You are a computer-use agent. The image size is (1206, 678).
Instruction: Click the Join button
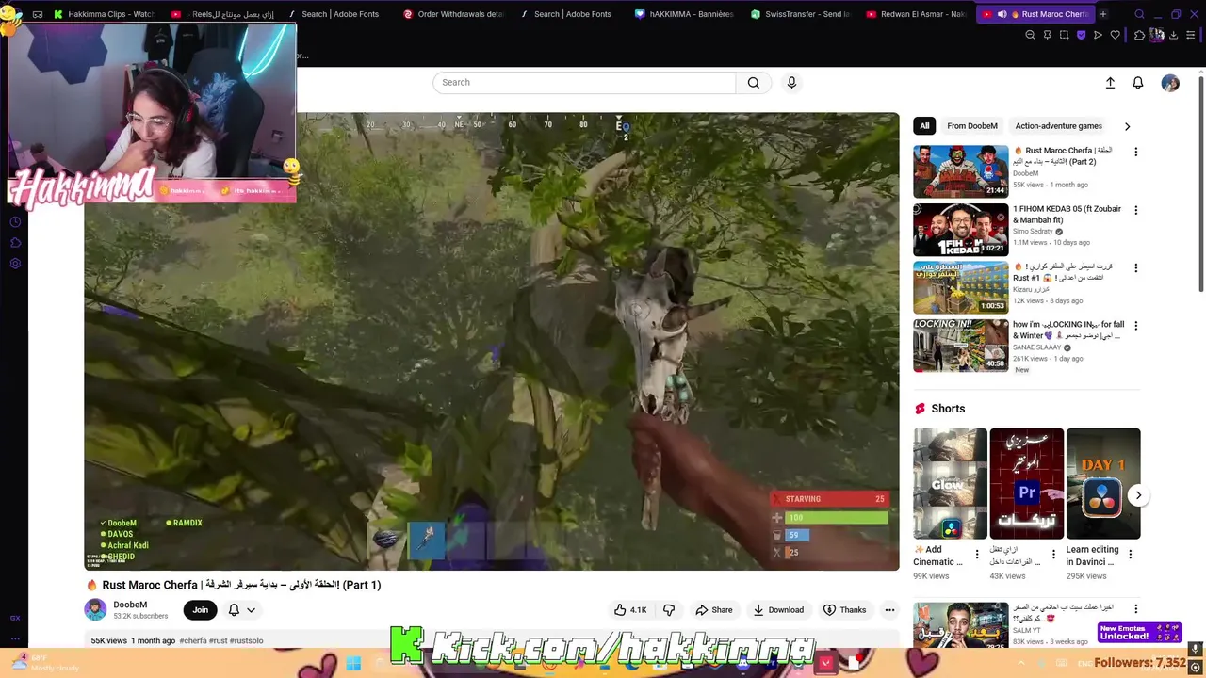pyautogui.click(x=200, y=610)
